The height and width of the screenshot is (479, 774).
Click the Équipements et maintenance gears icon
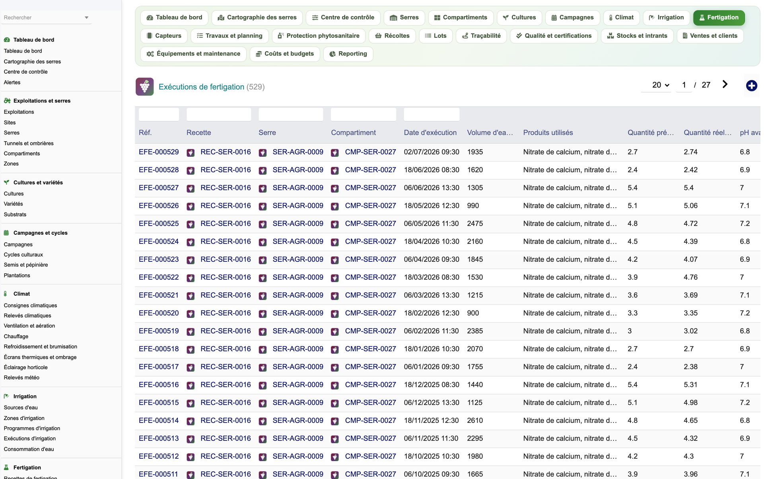click(150, 54)
